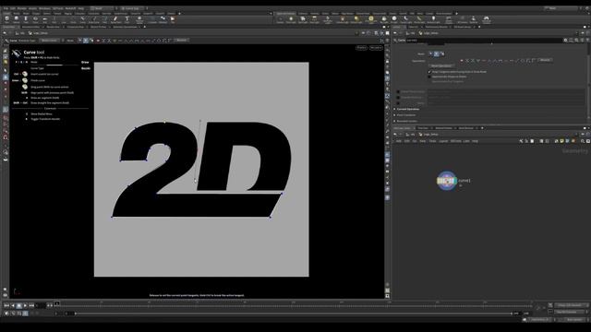Select the Spray Paint shelf tool
Image resolution: width=591 pixels, height=332 pixels.
(x=115, y=19)
